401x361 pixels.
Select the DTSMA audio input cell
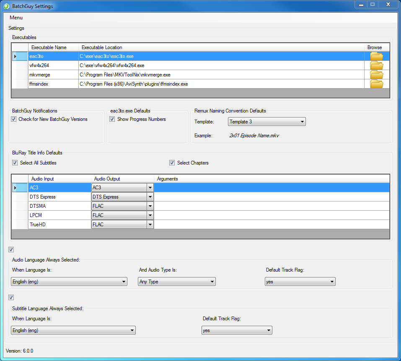(60, 206)
